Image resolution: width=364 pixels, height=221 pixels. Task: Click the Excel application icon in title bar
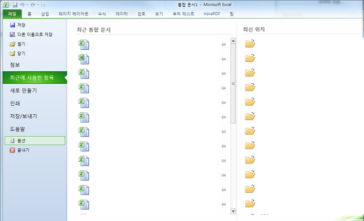(6, 5)
